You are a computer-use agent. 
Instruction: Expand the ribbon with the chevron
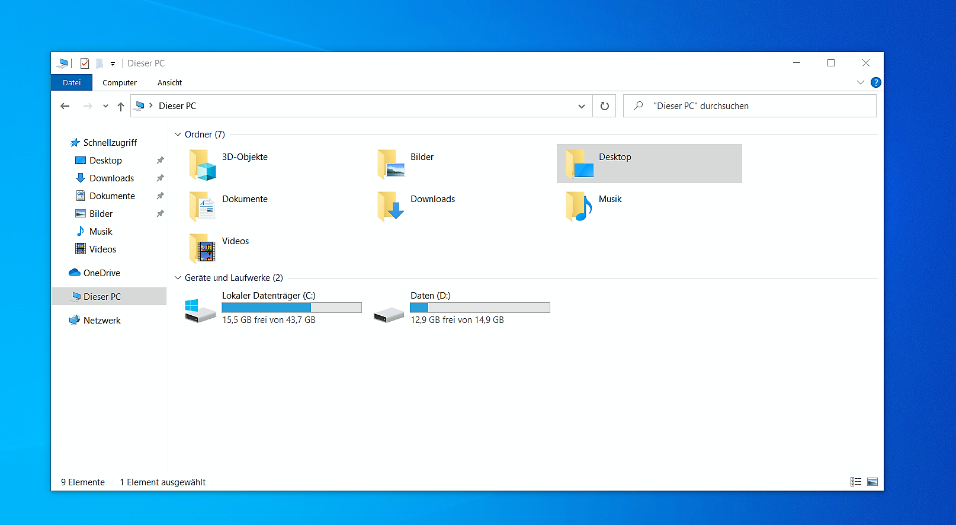(x=861, y=82)
